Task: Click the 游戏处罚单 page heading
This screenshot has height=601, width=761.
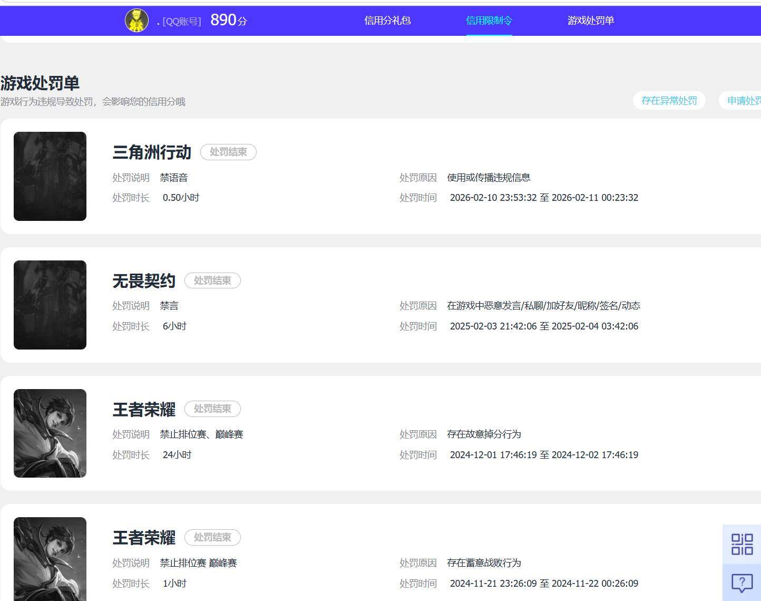Action: pos(40,83)
